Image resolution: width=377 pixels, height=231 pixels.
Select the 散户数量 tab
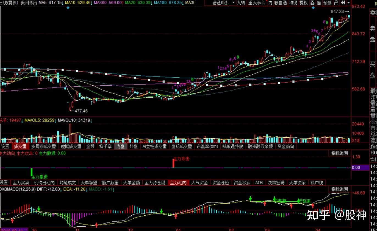click(110, 183)
